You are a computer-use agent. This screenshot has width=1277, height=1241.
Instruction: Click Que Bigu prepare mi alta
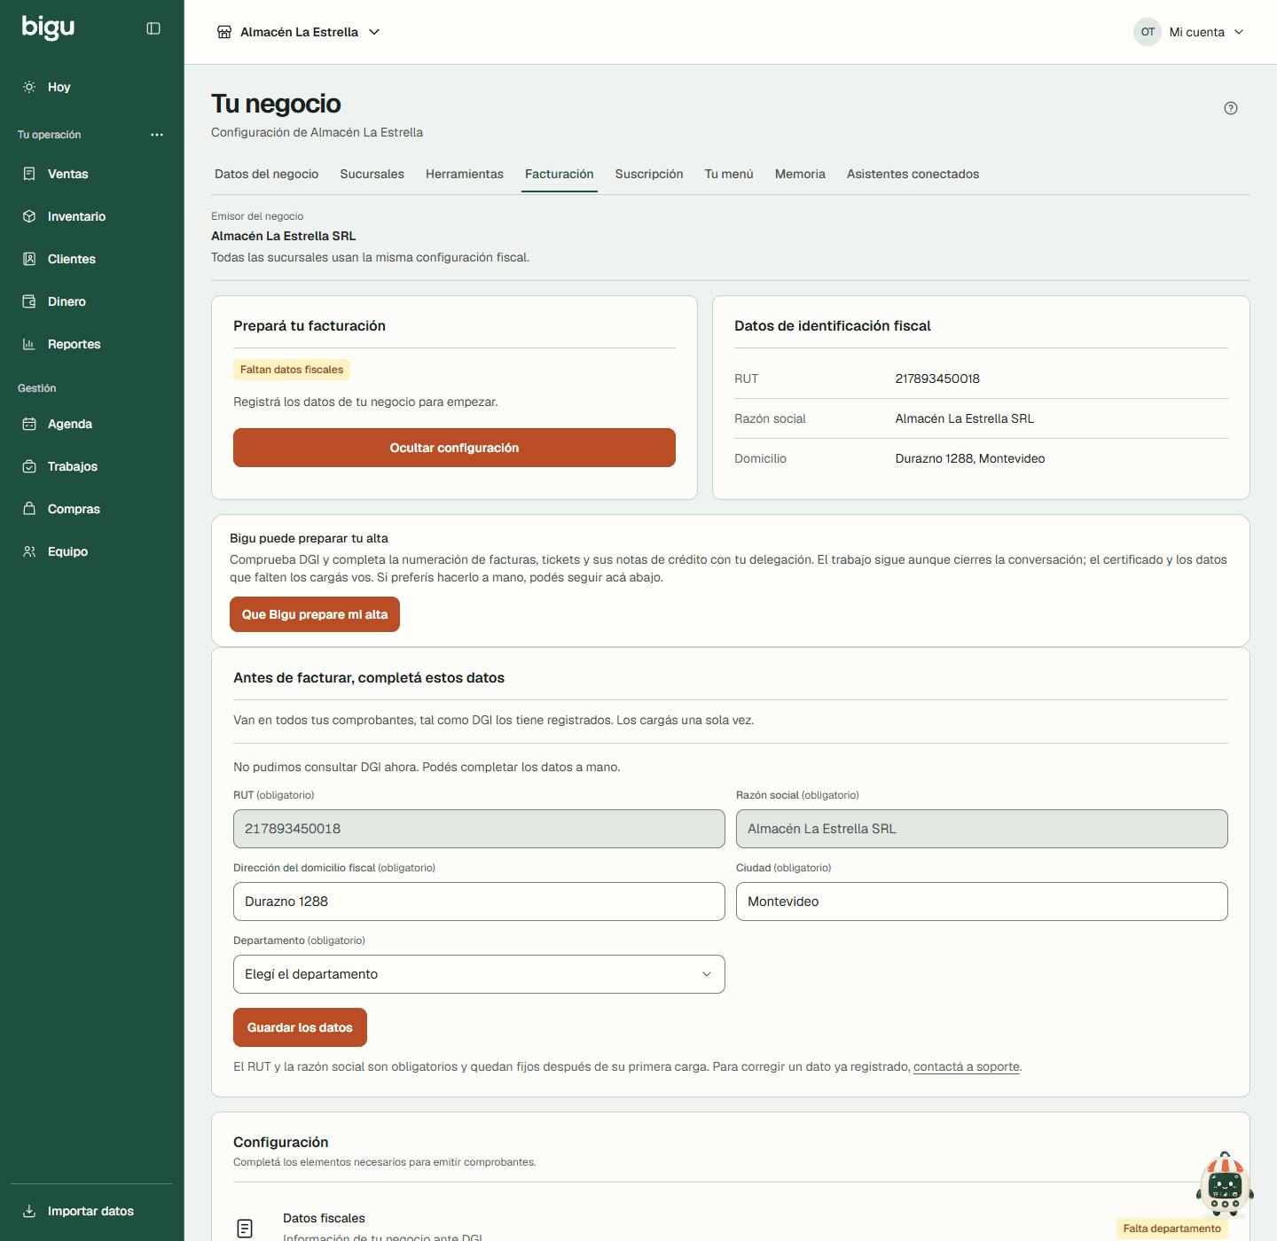pyautogui.click(x=315, y=614)
